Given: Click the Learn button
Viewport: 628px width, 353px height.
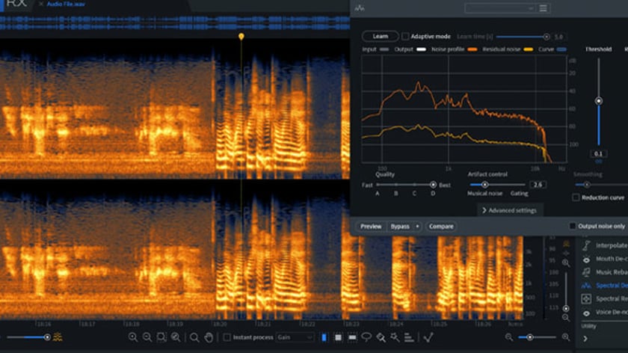Looking at the screenshot, I should click(380, 36).
